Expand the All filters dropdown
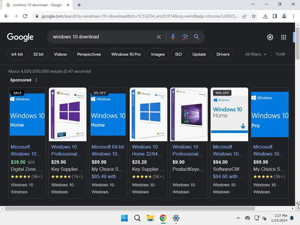The image size is (300, 225). pyautogui.click(x=255, y=54)
